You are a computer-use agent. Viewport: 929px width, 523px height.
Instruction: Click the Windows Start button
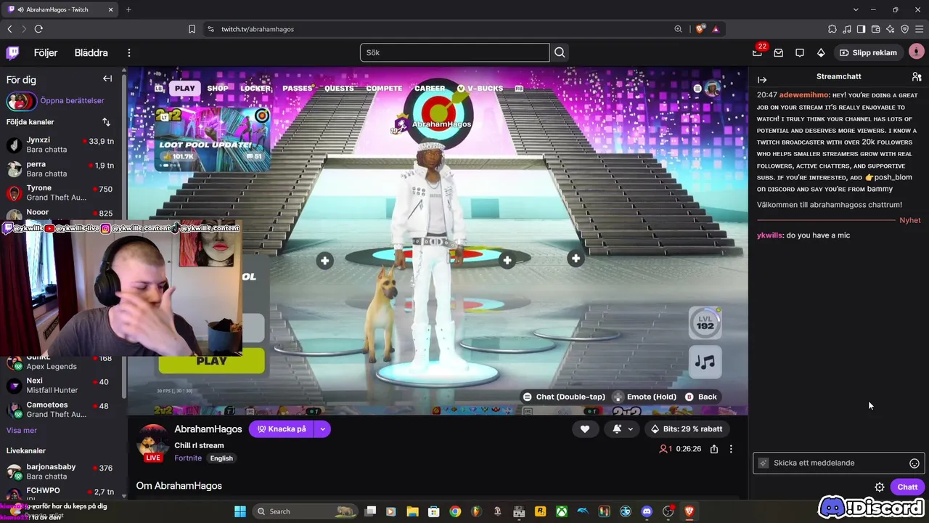pyautogui.click(x=240, y=511)
